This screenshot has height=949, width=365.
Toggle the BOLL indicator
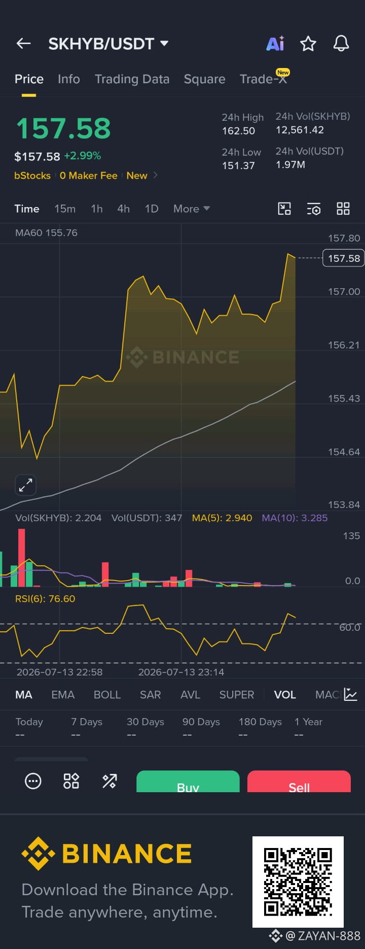(x=107, y=695)
